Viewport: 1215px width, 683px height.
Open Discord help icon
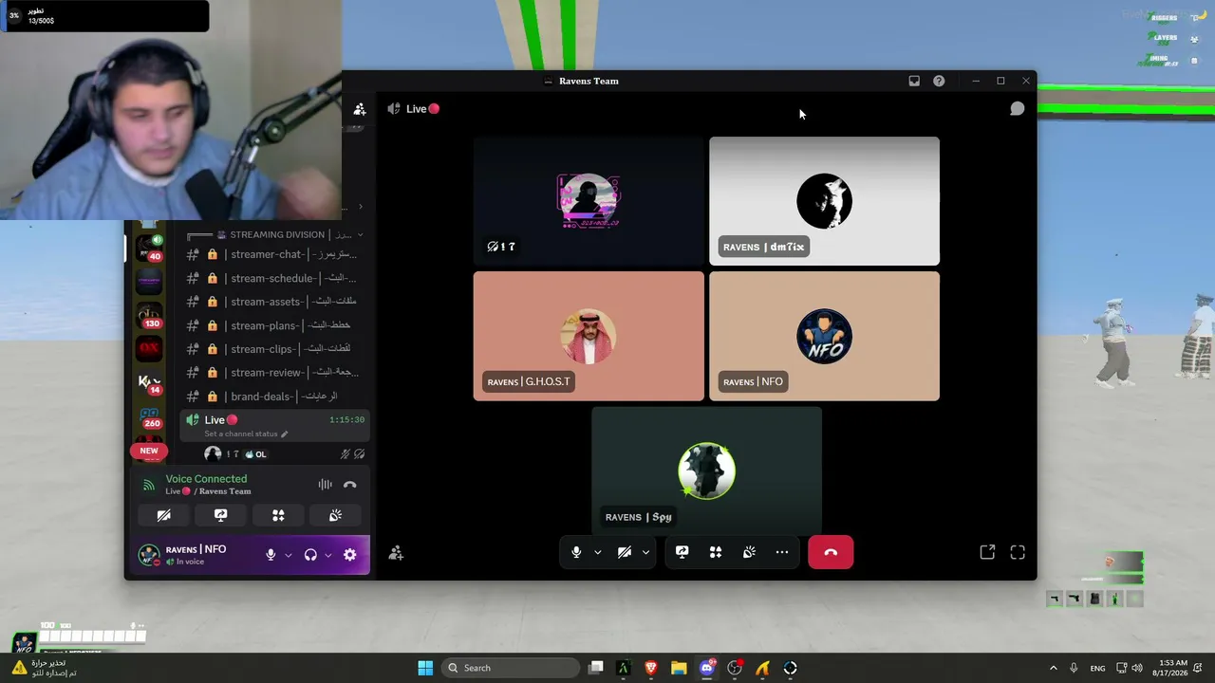(x=939, y=82)
